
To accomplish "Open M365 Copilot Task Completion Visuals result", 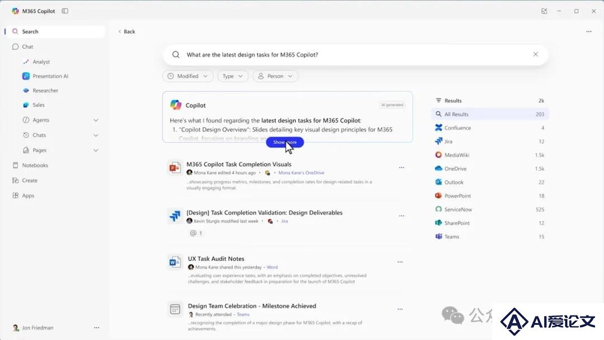I will point(239,164).
